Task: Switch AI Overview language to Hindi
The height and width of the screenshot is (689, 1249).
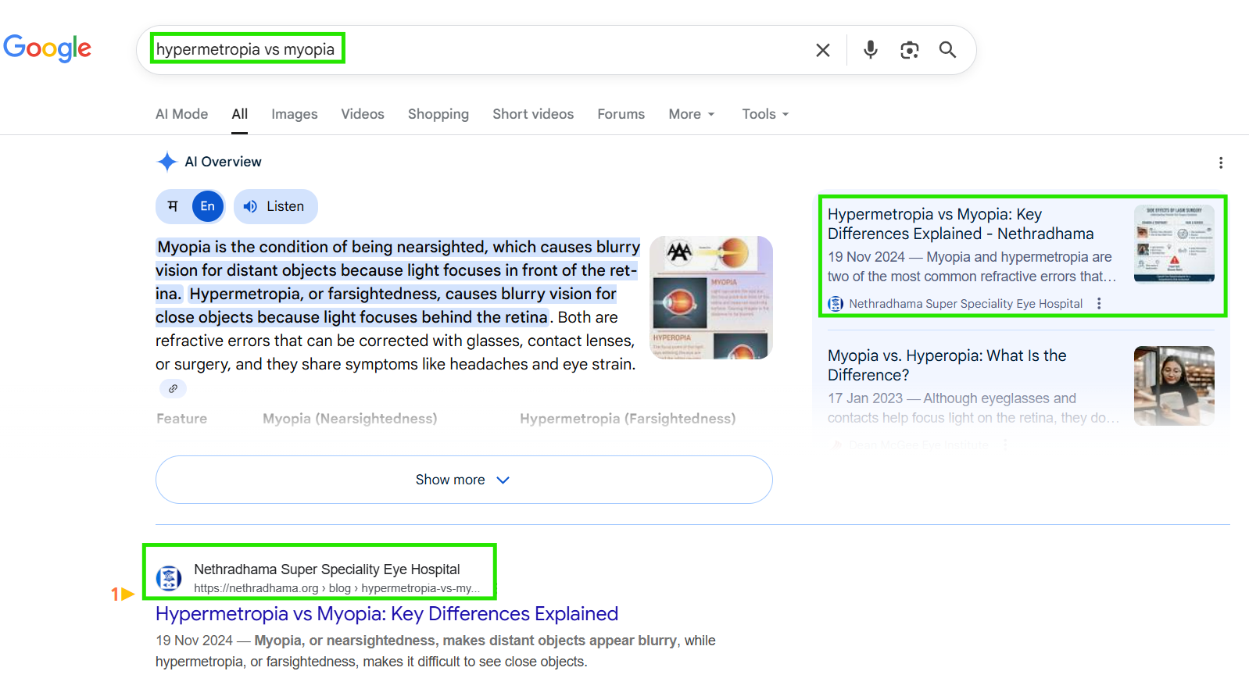Action: click(x=174, y=206)
